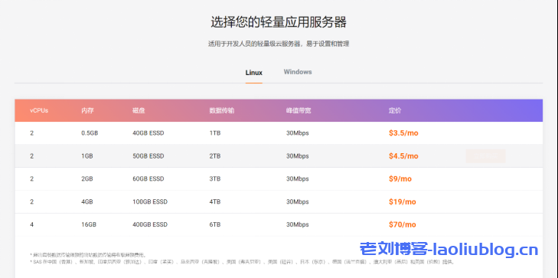Click the 1GB memory cell
This screenshot has height=278, width=558.
(x=87, y=156)
